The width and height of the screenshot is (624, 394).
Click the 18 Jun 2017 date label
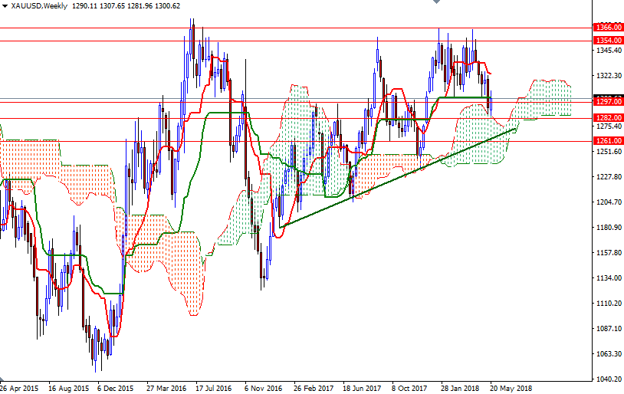362,388
